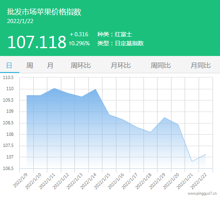
Task: Click the 批发市场苹果价格指数 title
Action: pos(44,12)
